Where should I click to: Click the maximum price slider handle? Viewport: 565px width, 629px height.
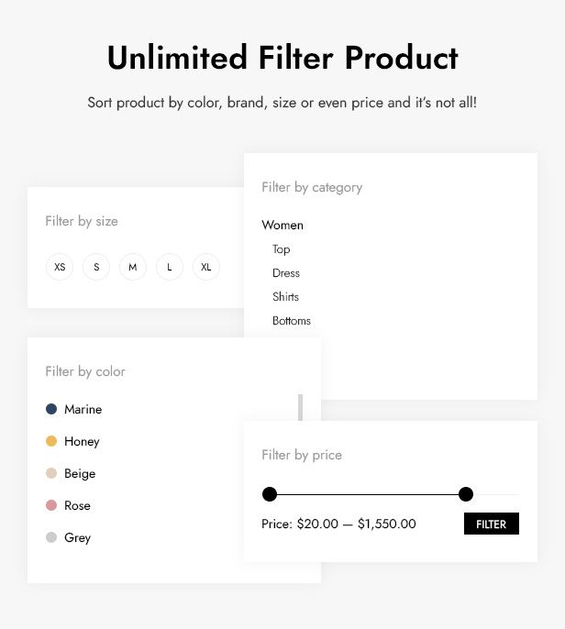[466, 494]
